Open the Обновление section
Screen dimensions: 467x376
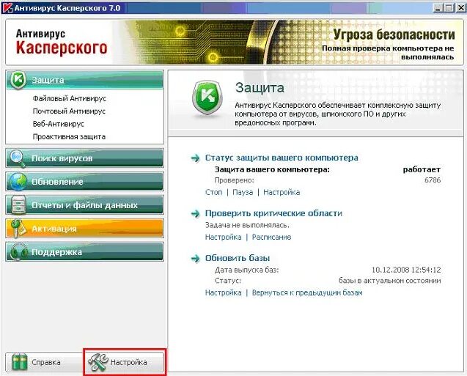point(84,182)
